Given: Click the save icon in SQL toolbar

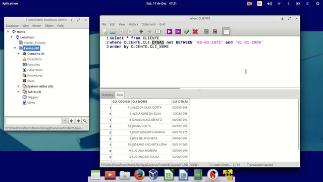Looking at the screenshot, I should tap(121, 31).
